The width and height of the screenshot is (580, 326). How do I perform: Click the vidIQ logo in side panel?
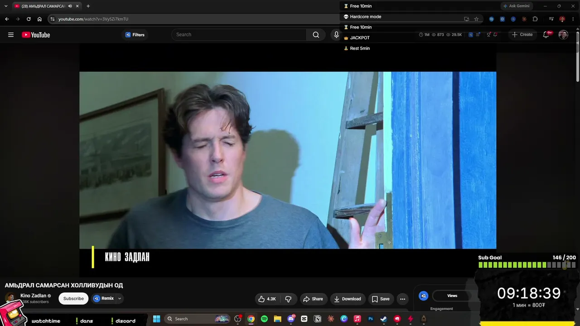pos(423,296)
